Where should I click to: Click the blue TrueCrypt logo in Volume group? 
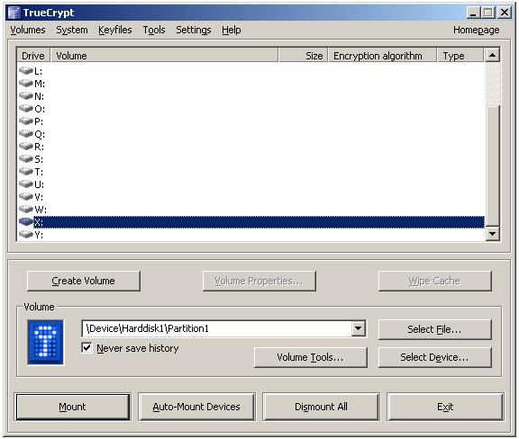[46, 343]
